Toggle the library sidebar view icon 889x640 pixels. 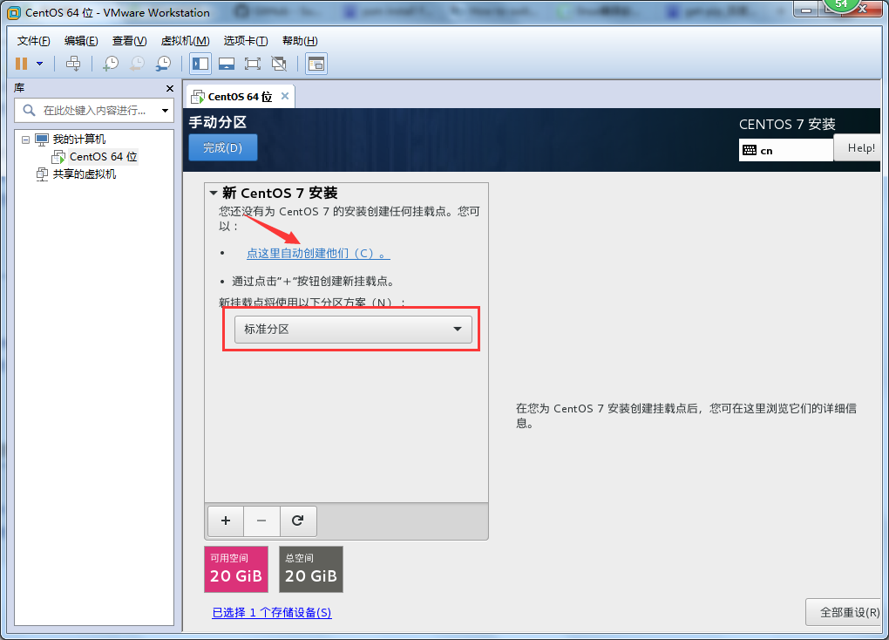200,64
